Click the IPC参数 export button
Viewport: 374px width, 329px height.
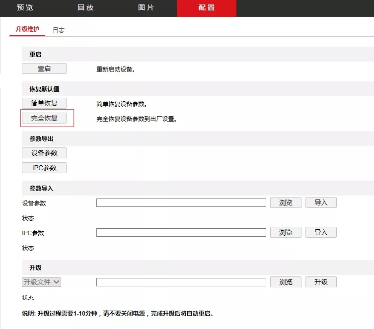pos(44,168)
